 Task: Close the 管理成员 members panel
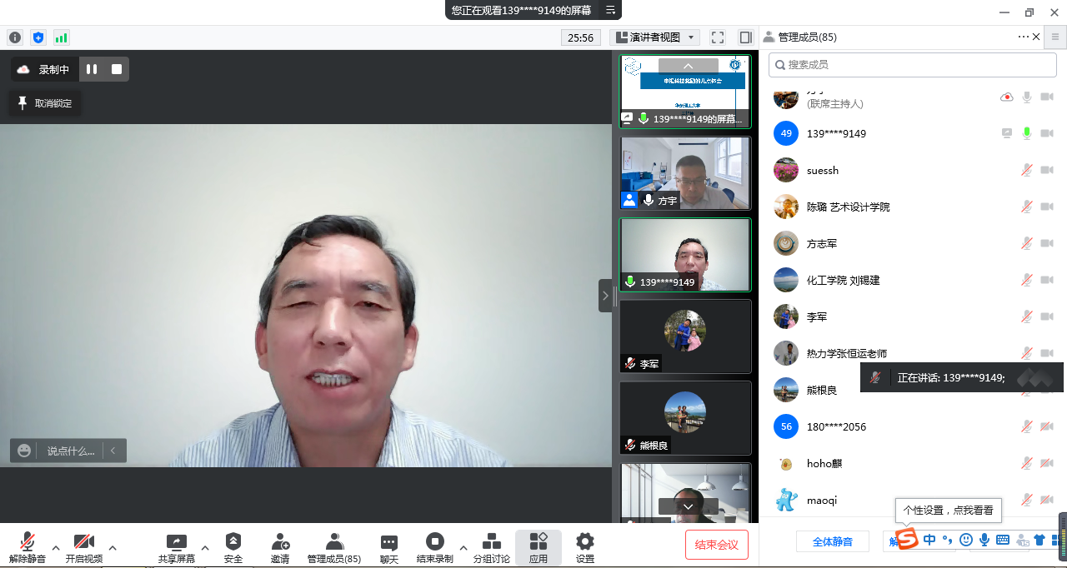1036,37
